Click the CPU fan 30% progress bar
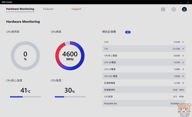 tap(70, 97)
